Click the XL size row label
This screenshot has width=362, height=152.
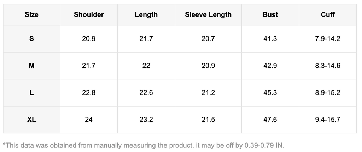[x=31, y=120]
